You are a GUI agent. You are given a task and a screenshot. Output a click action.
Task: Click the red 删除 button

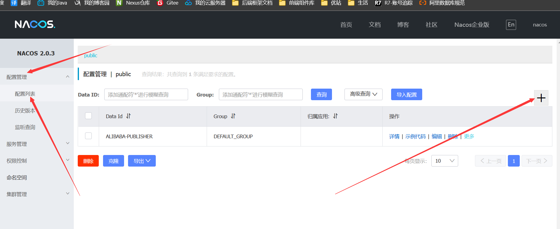pyautogui.click(x=88, y=161)
